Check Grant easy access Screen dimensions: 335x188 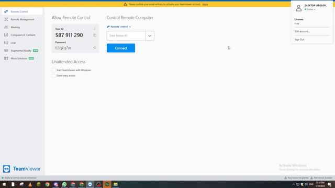[53, 76]
